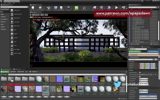Toggle visibility of Player Start in outliner
Viewport: 160px width, 100px height.
(x=129, y=40)
